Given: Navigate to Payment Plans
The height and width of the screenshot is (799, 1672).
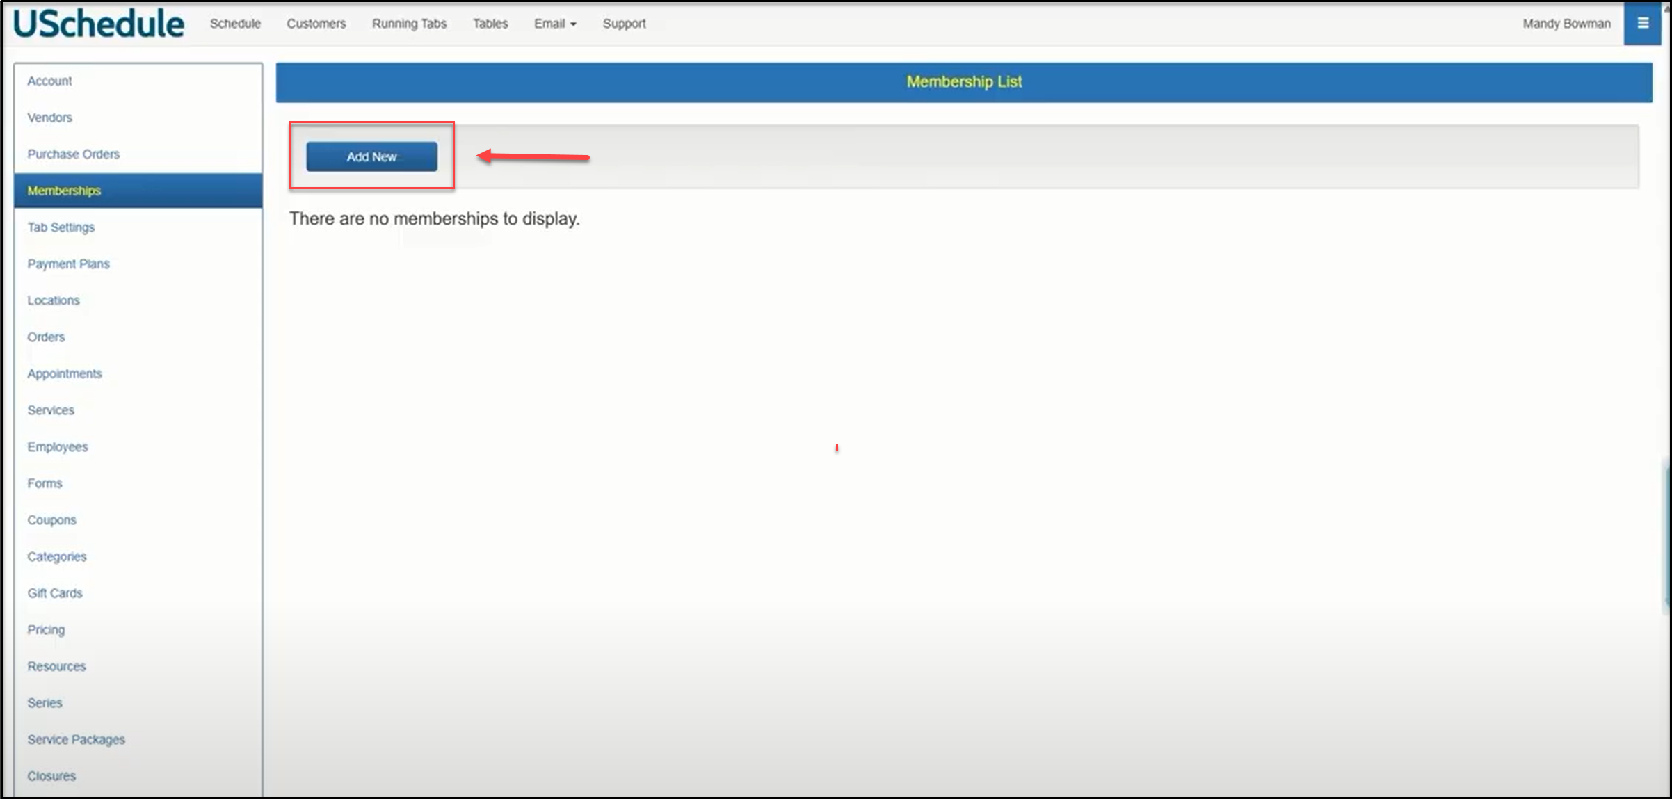Looking at the screenshot, I should (x=68, y=264).
